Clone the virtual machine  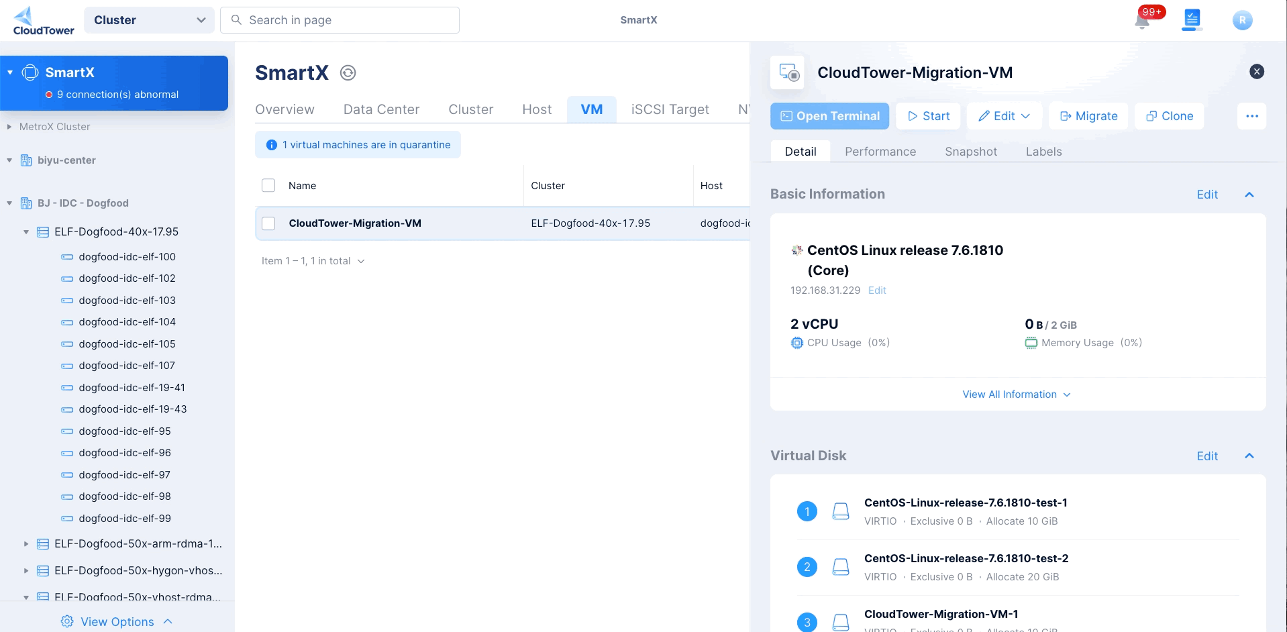pyautogui.click(x=1169, y=116)
